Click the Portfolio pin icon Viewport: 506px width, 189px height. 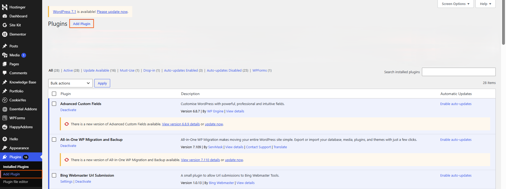point(5,91)
